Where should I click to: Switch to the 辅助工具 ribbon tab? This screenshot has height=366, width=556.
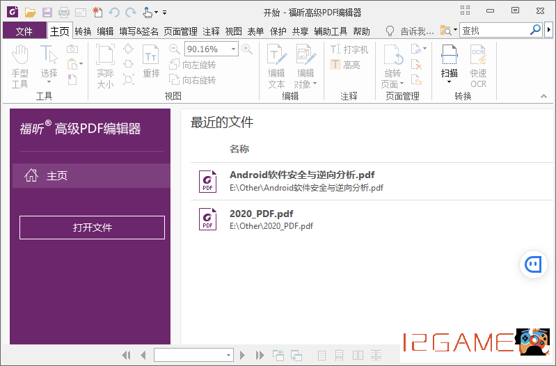(331, 31)
